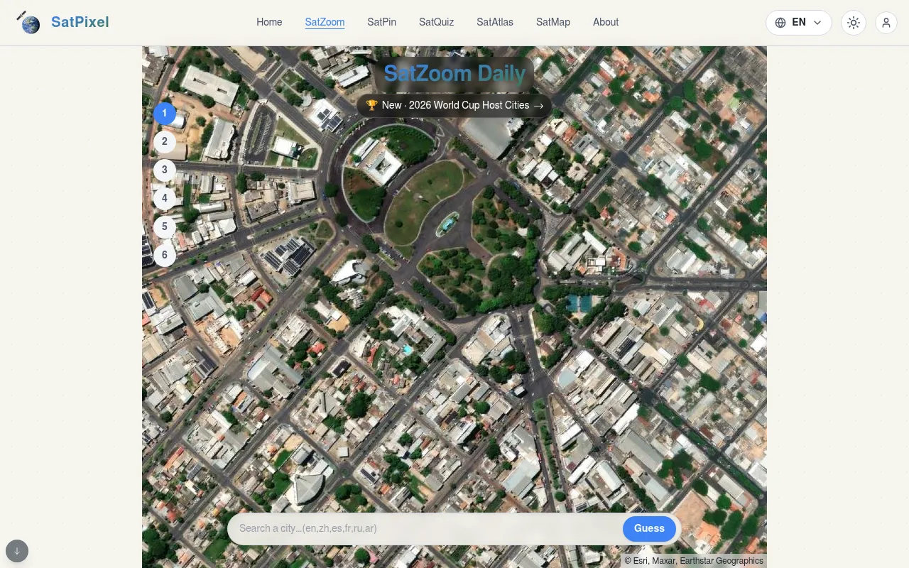Toggle the light/dark theme sun icon
Viewport: 909px width, 568px height.
tap(854, 23)
